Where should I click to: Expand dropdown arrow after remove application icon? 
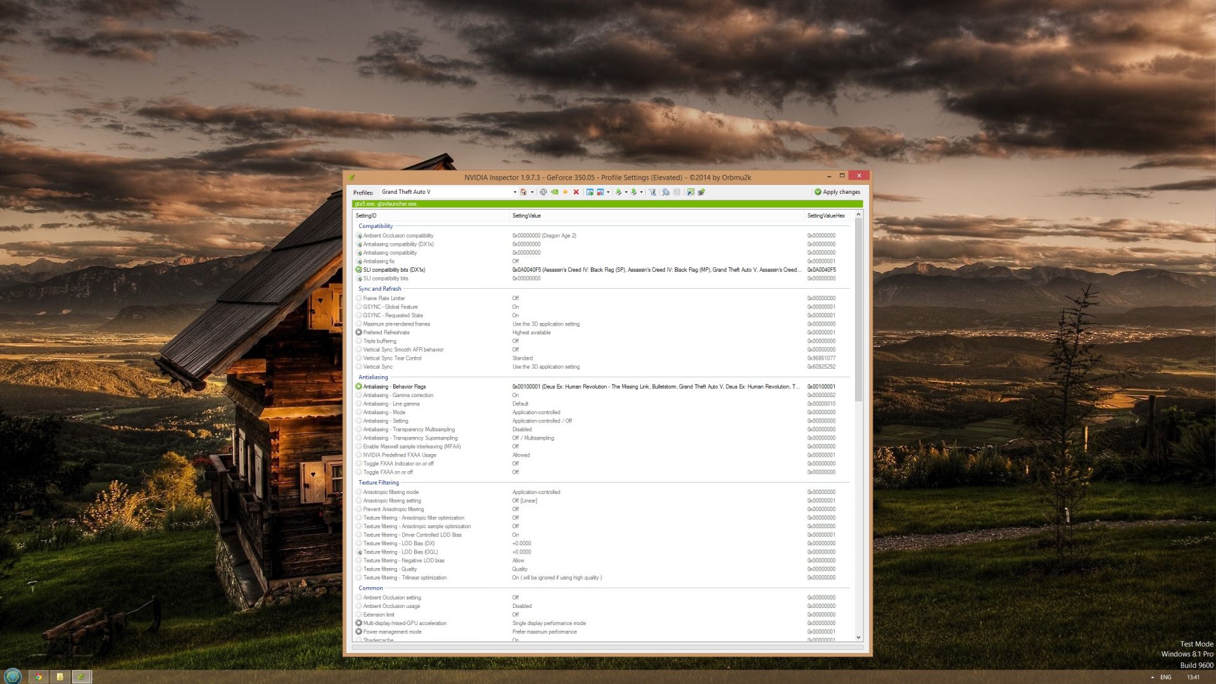[x=608, y=192]
